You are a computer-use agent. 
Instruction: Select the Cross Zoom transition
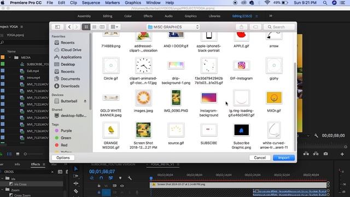22,195
